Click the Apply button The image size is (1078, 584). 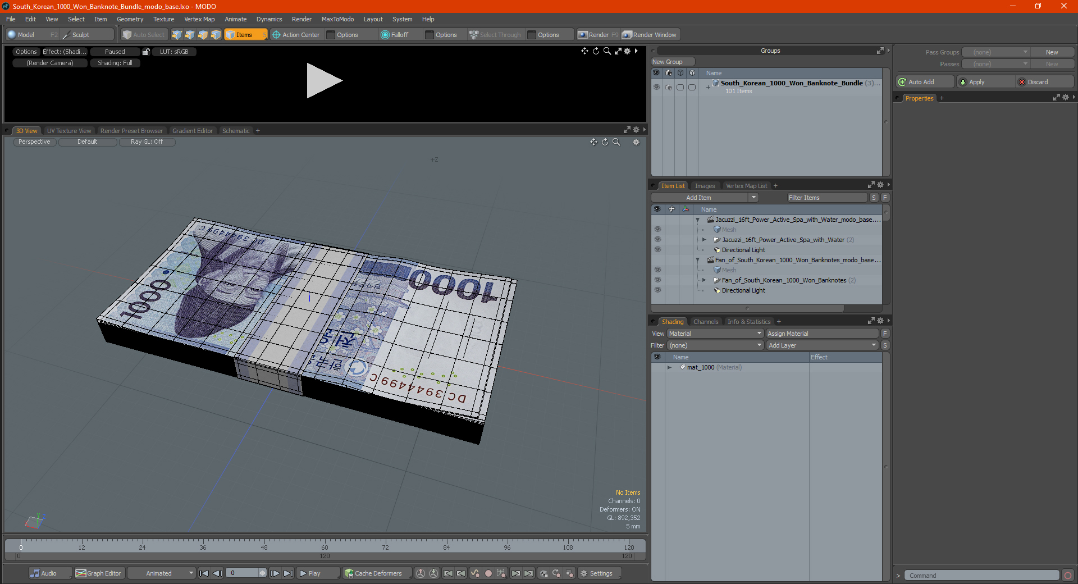(x=985, y=82)
